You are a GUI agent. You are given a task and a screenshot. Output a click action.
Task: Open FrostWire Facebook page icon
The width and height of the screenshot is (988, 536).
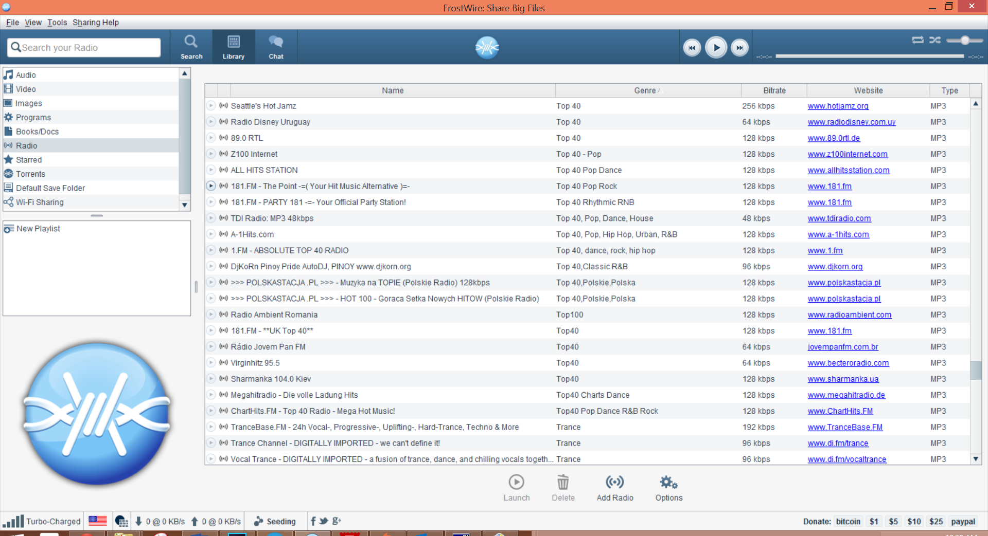tap(313, 521)
